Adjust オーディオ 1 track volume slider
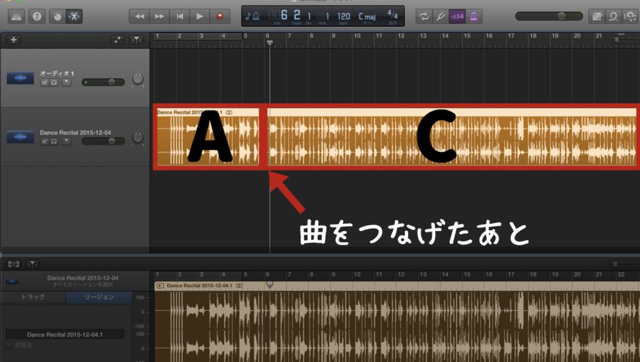The height and width of the screenshot is (362, 640). point(103,82)
